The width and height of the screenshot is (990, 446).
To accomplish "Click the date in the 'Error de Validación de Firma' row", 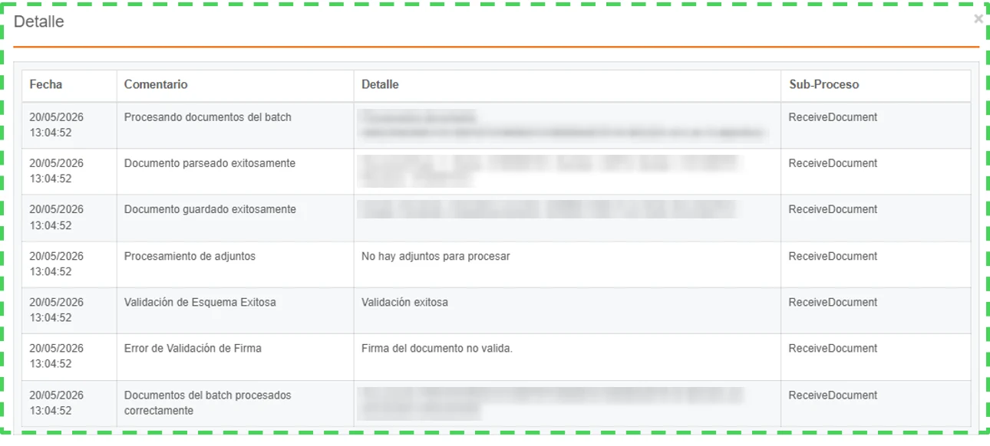I will point(57,356).
